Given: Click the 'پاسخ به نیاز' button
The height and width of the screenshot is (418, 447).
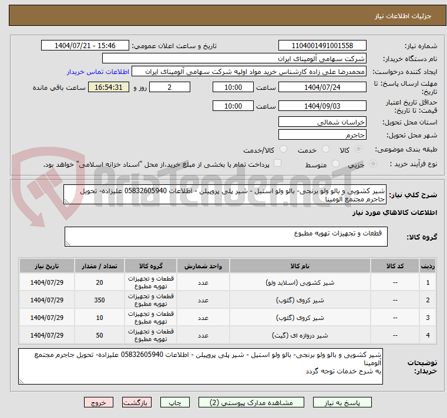Looking at the screenshot, I should click(342, 403).
